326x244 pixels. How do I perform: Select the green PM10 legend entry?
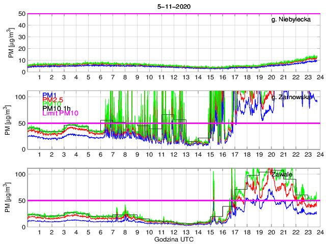point(51,104)
